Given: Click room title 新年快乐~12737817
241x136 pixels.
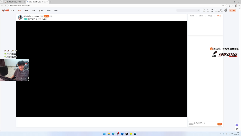Looking at the screenshot, I should [x=31, y=16].
